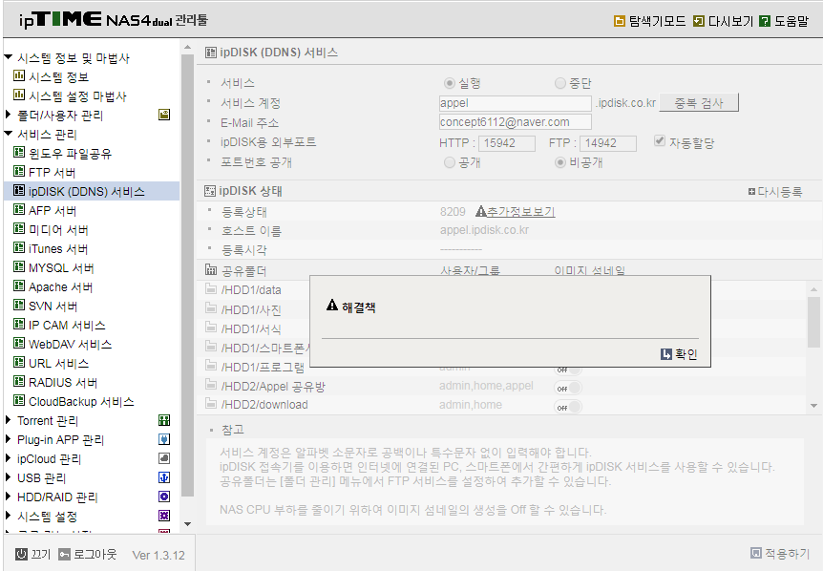Open the RADIUS 서버 menu item

click(x=63, y=382)
